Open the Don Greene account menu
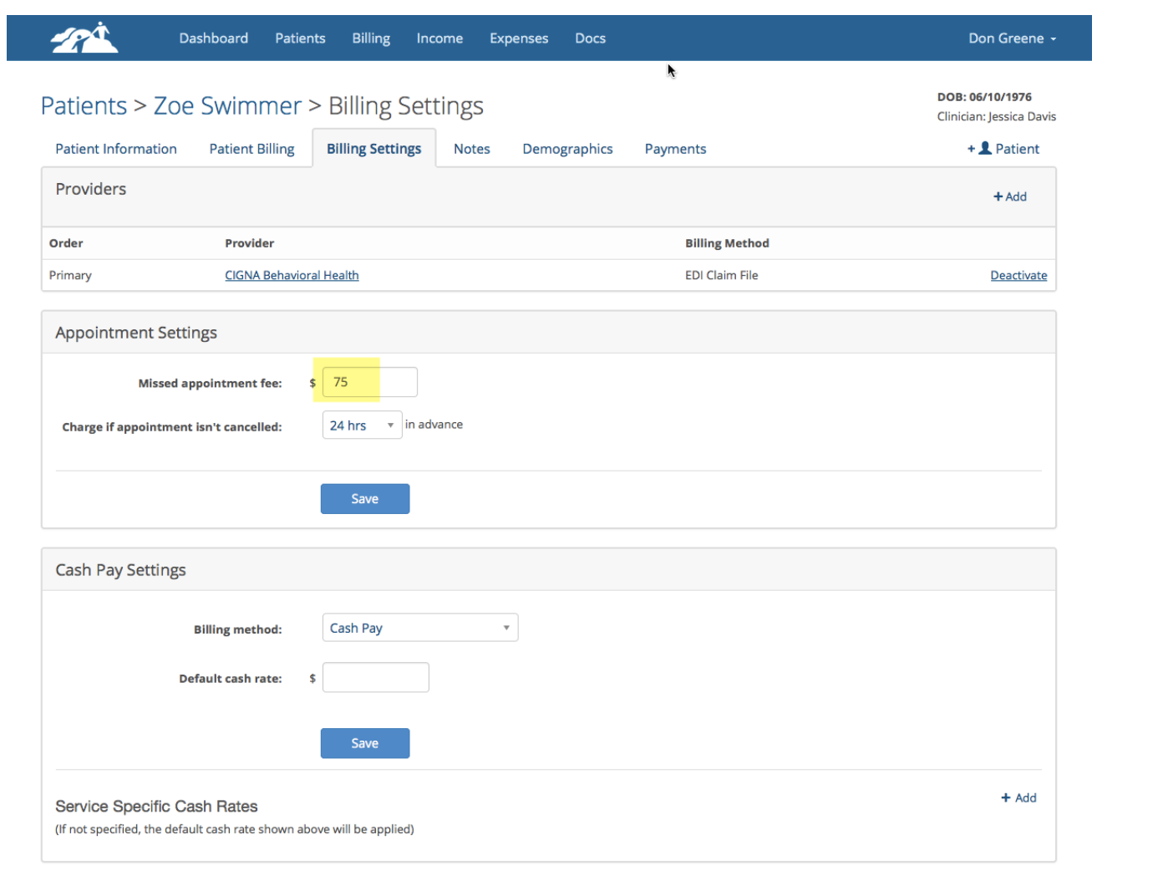 [x=1011, y=38]
